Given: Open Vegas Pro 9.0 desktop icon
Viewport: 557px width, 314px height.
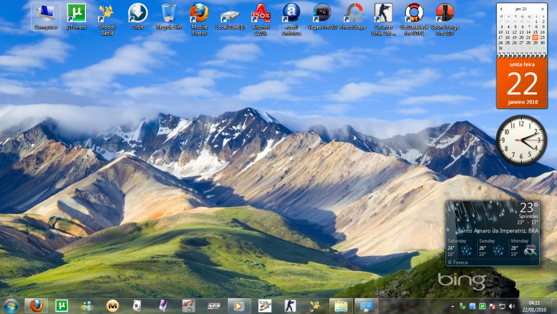Looking at the screenshot, I should point(322,13).
